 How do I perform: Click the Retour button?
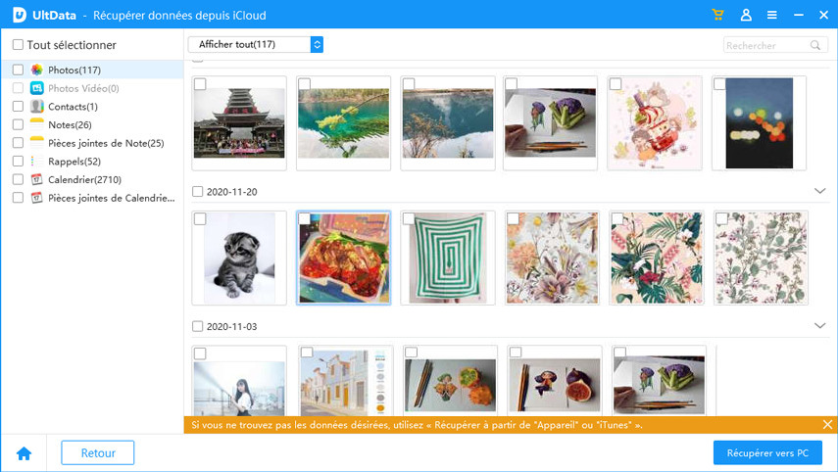[98, 452]
